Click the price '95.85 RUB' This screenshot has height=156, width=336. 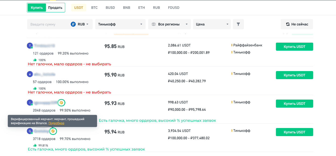114,46
